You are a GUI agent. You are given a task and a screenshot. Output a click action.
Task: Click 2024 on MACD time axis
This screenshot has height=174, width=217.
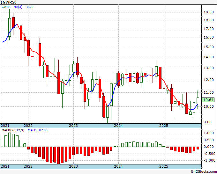118,166
